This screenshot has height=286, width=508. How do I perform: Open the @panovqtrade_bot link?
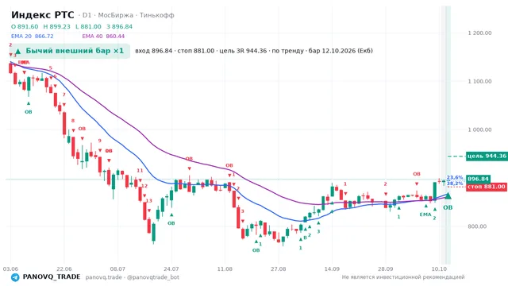(153, 277)
